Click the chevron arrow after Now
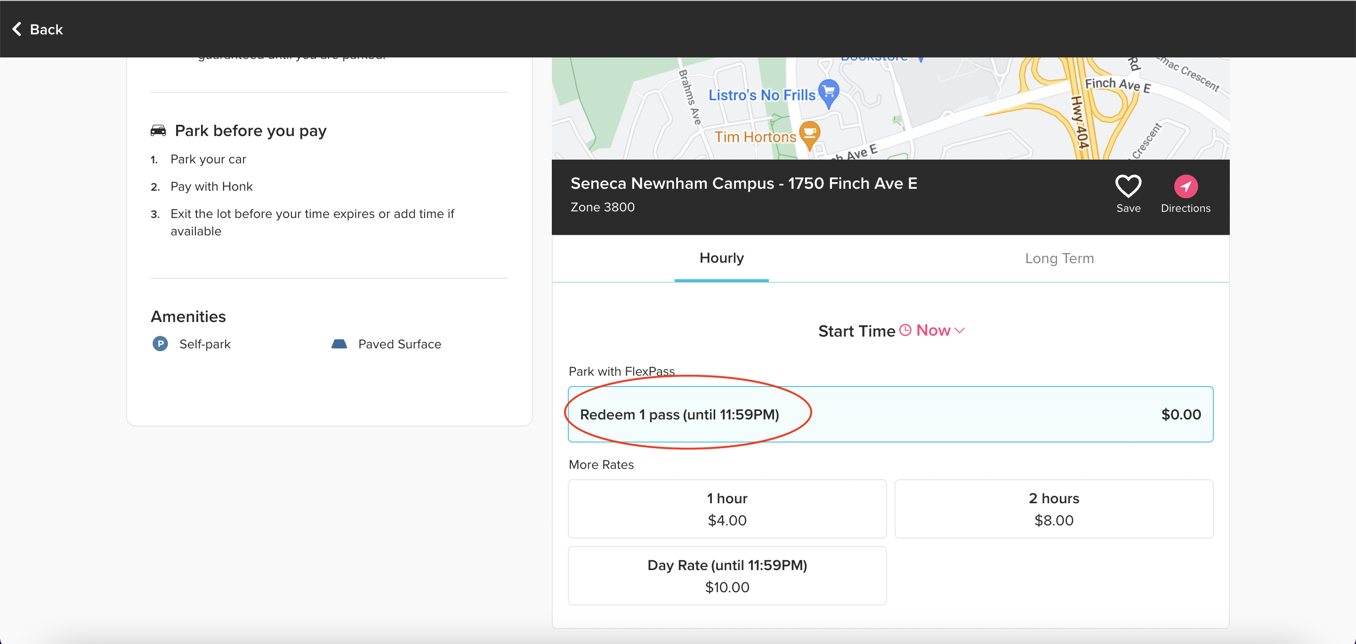 click(x=960, y=330)
